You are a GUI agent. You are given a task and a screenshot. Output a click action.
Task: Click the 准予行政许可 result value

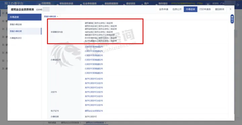click(91, 117)
